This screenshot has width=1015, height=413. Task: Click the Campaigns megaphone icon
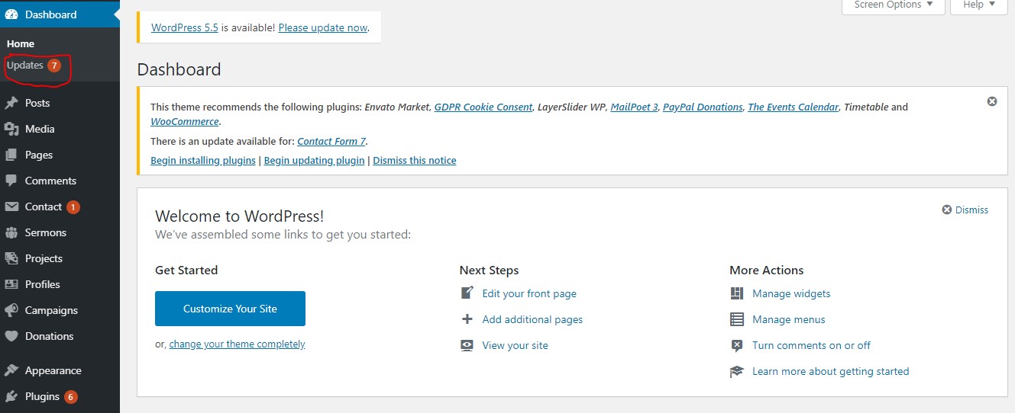pyautogui.click(x=11, y=310)
